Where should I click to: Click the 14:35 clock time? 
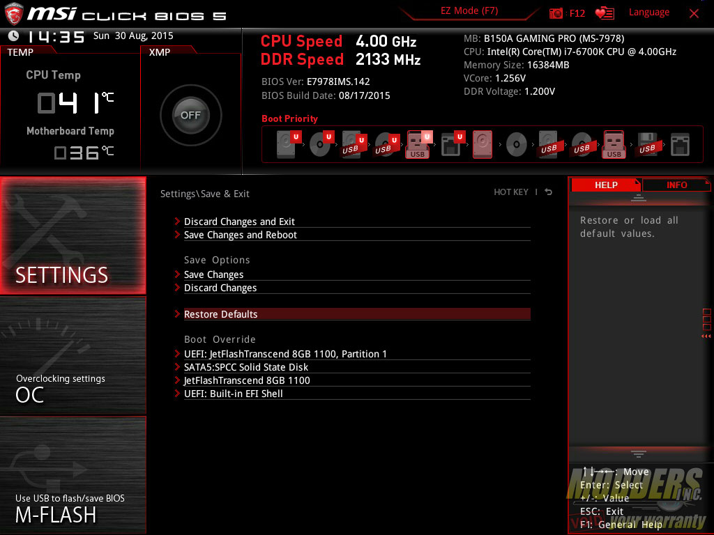[56, 36]
